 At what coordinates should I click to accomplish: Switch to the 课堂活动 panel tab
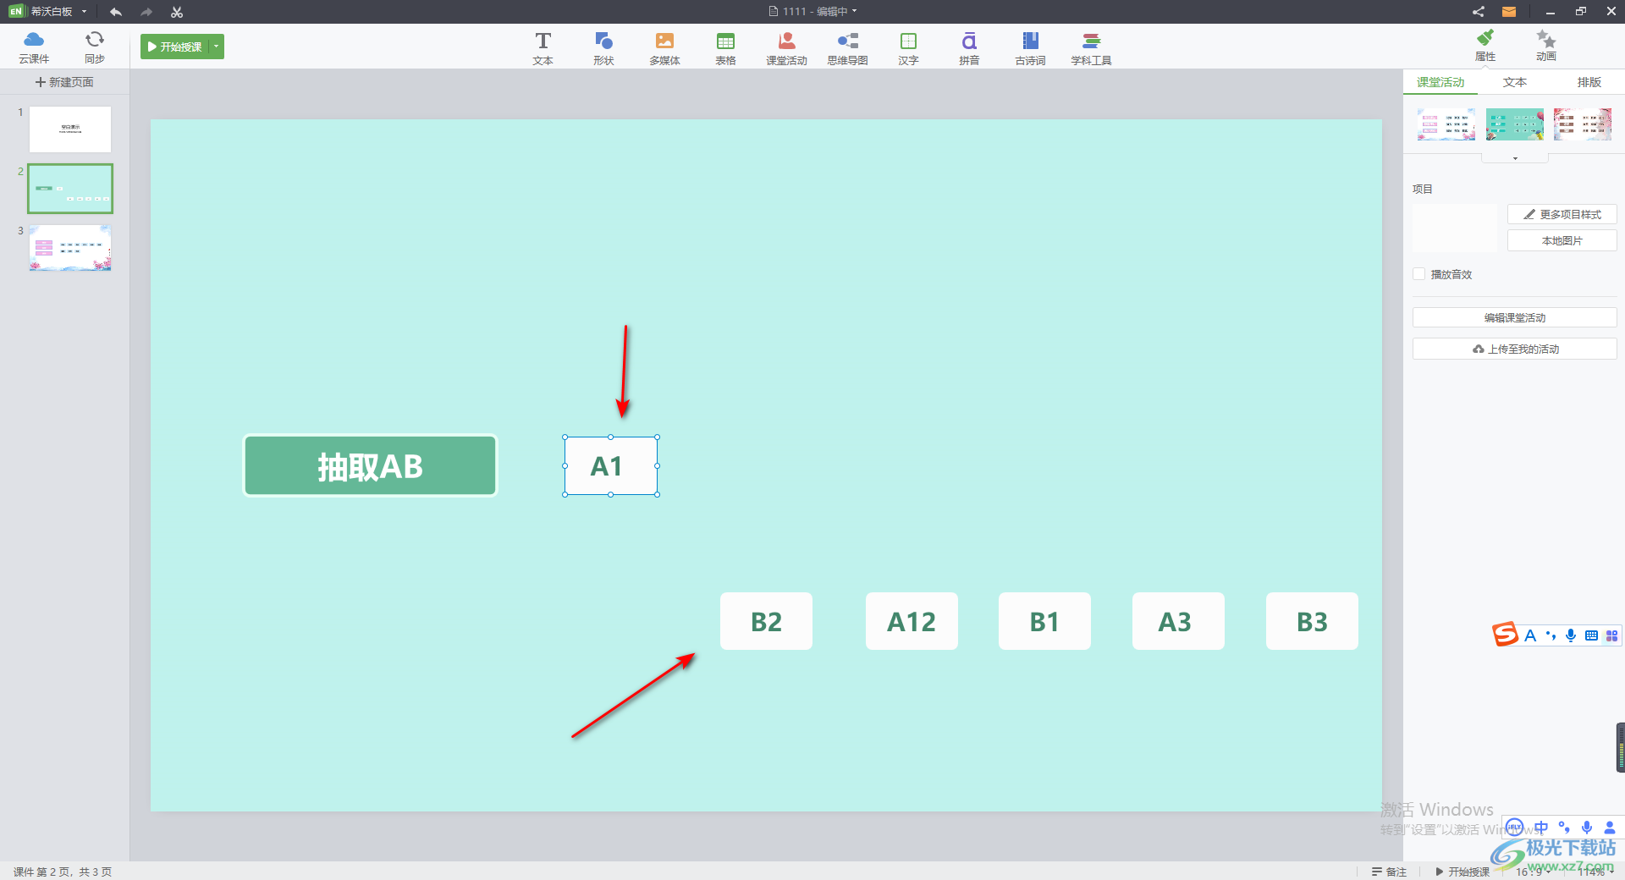(1440, 82)
